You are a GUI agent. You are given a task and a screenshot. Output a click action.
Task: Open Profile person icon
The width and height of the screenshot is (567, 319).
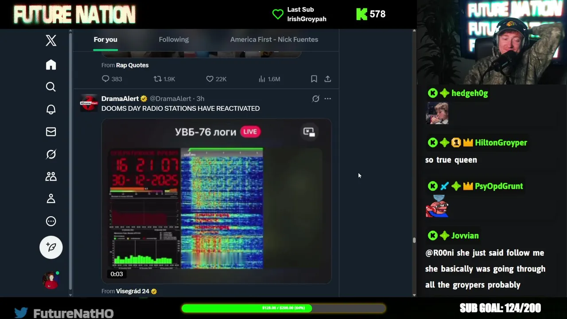click(x=51, y=198)
